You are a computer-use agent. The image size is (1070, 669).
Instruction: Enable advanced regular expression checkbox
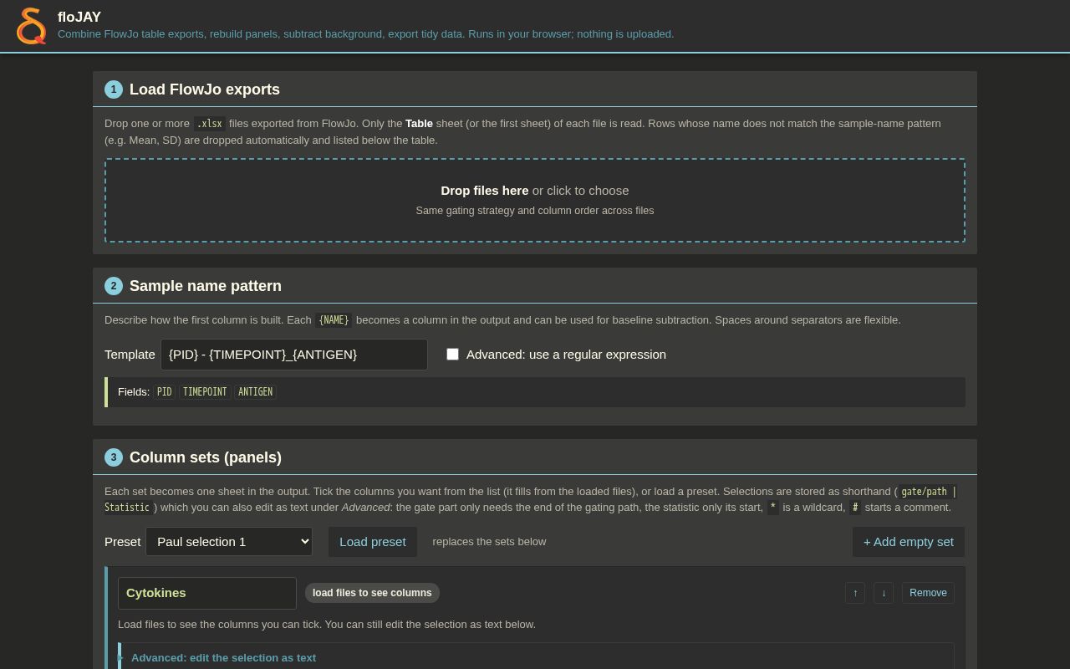coord(452,355)
